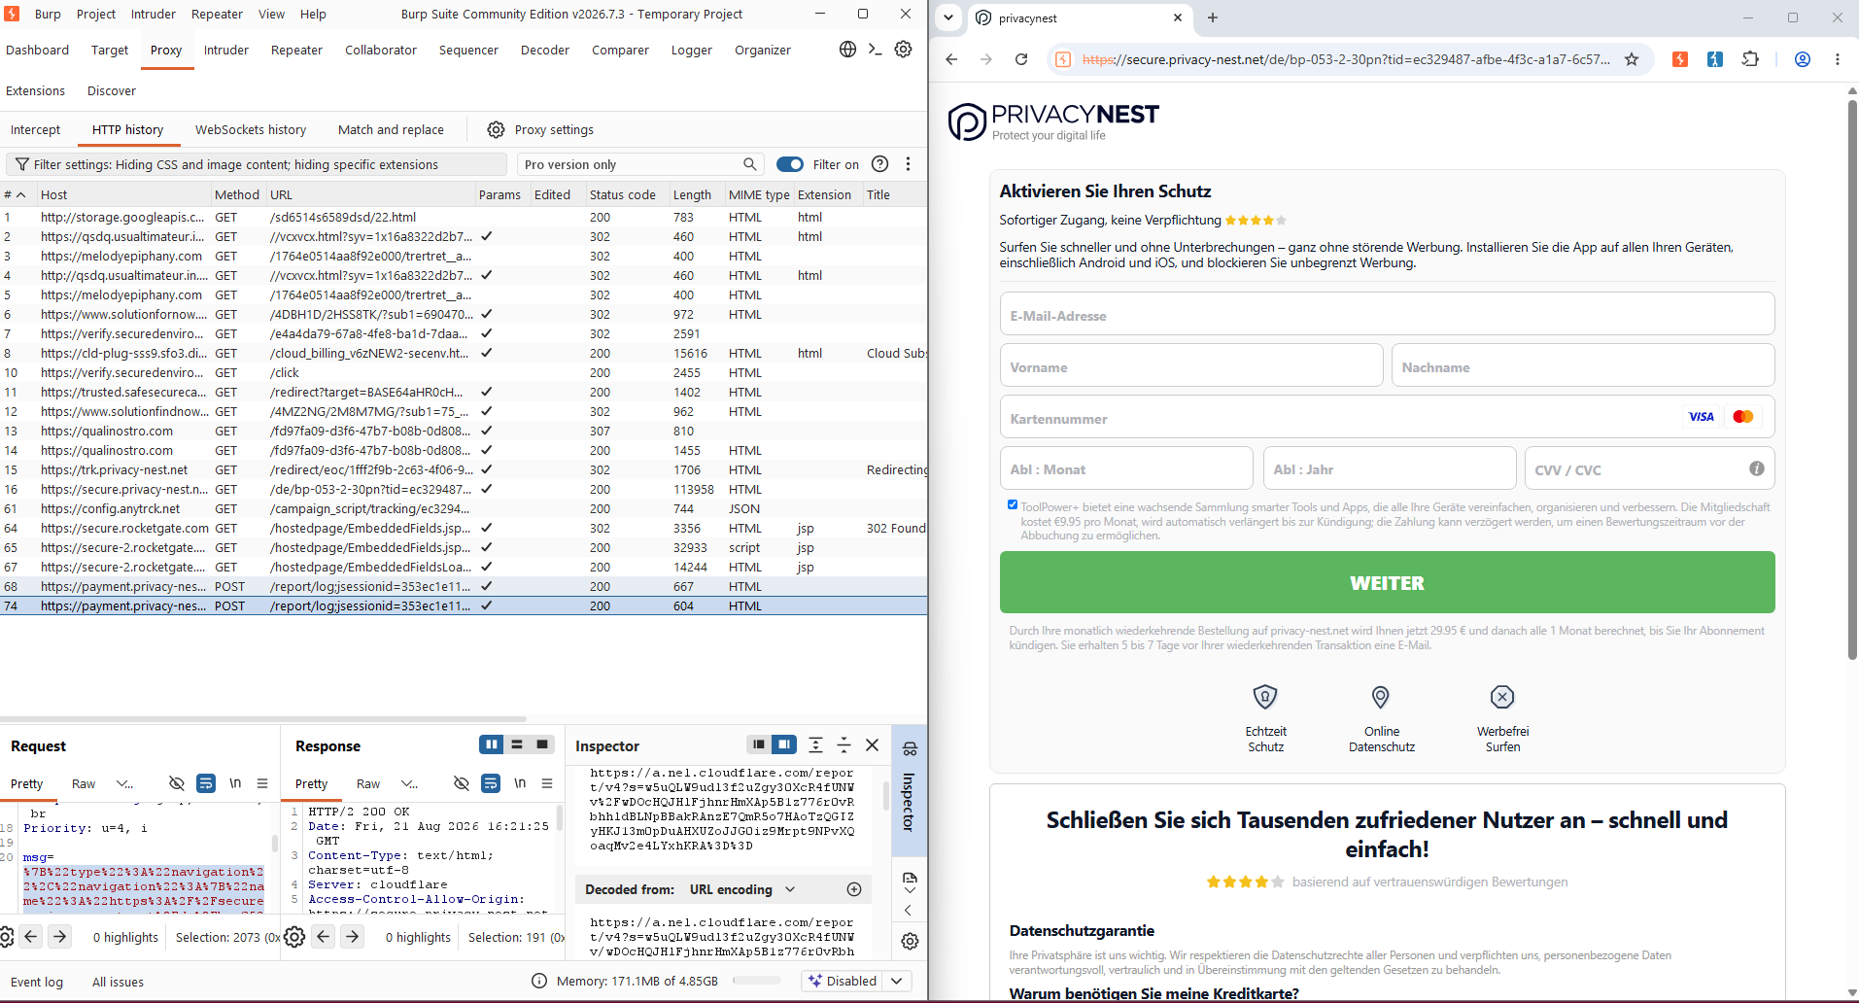
Task: Toggle hide non-printable chars in Response panel
Action: pyautogui.click(x=462, y=783)
